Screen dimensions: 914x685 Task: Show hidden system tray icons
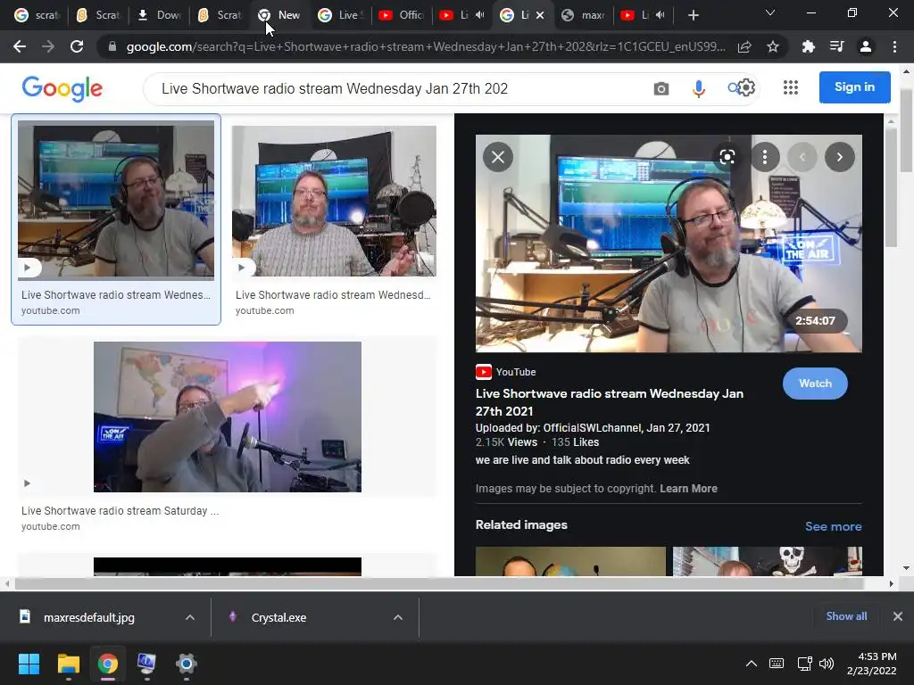click(752, 664)
